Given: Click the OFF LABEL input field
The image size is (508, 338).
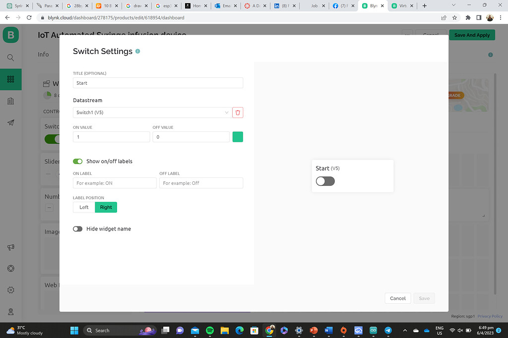Looking at the screenshot, I should 201,183.
